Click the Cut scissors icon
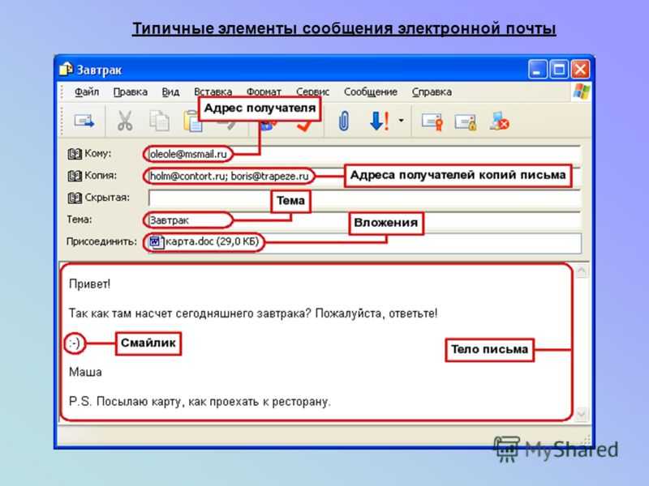 (x=125, y=122)
